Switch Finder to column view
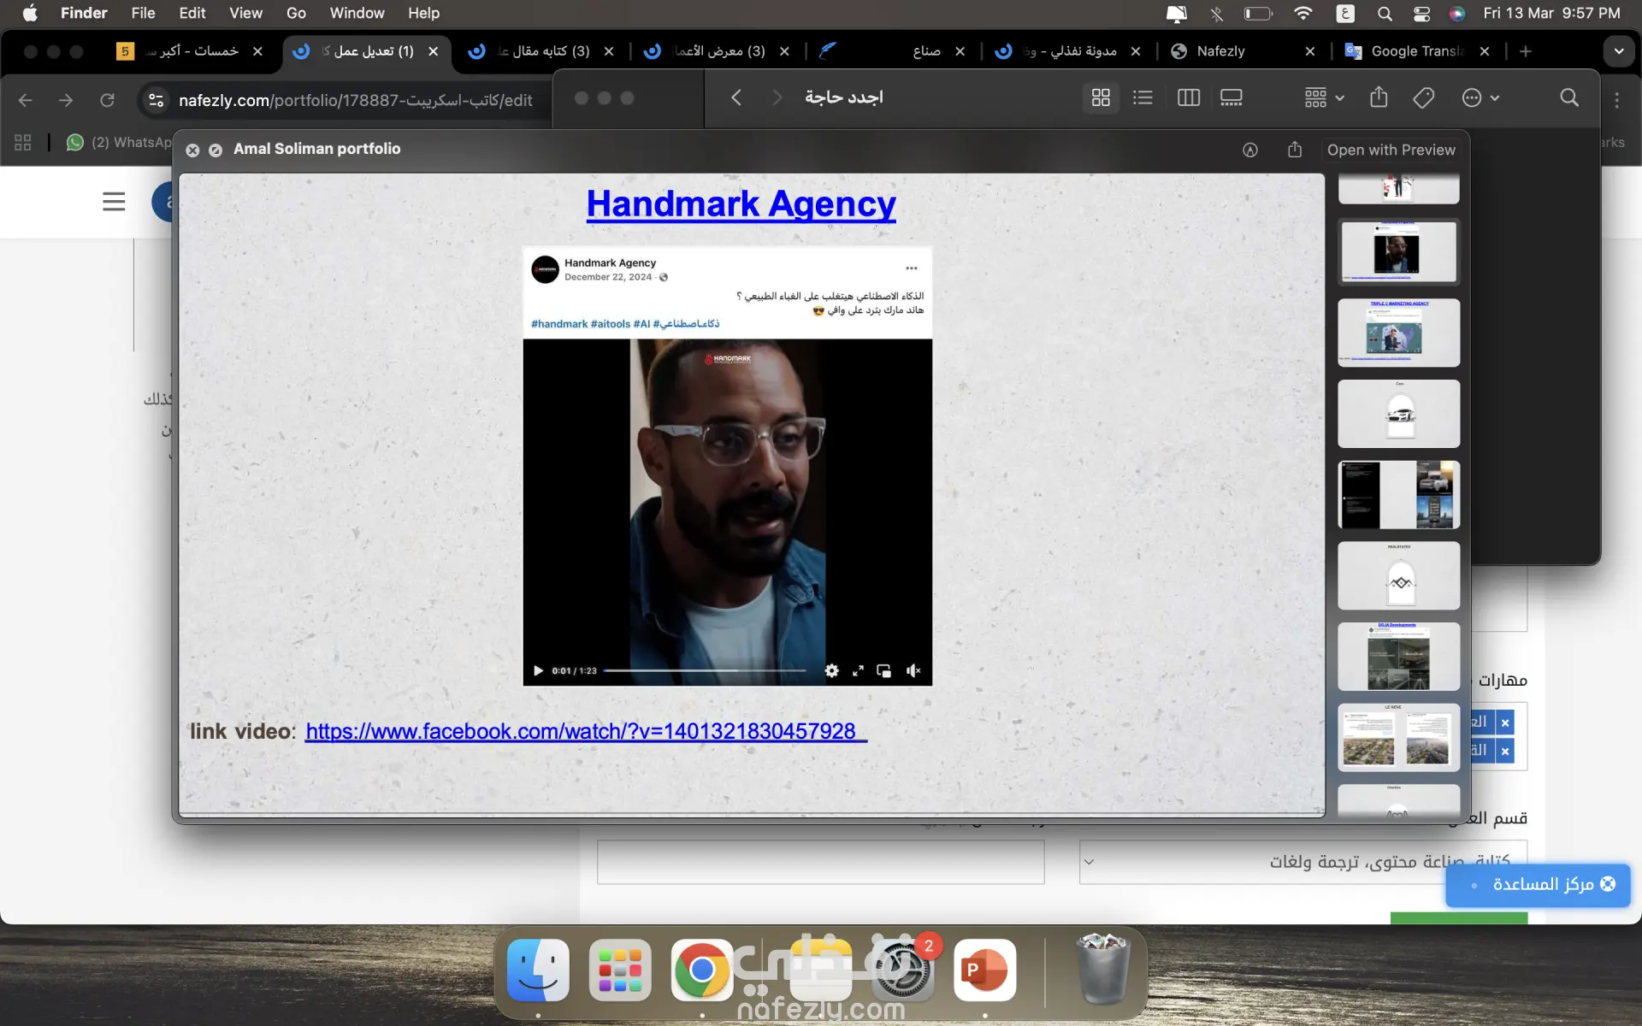This screenshot has width=1642, height=1026. coord(1188,97)
